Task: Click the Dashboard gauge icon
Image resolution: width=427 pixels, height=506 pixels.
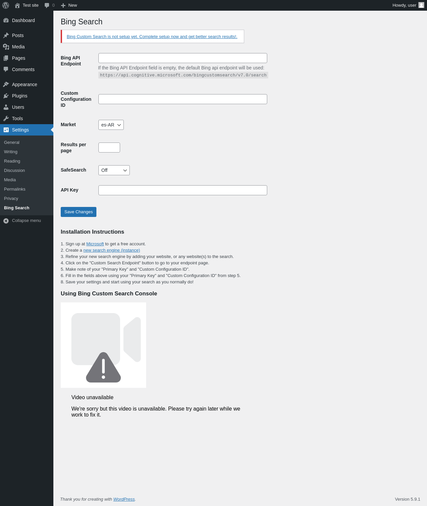Action: coord(6,20)
